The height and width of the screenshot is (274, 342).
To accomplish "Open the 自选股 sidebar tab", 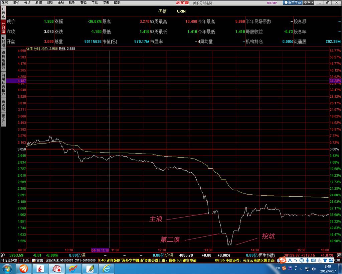I will (3, 105).
